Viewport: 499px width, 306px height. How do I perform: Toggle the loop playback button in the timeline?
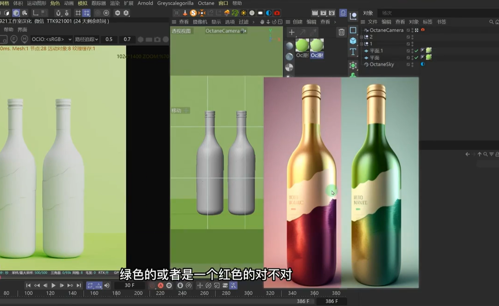point(90,285)
